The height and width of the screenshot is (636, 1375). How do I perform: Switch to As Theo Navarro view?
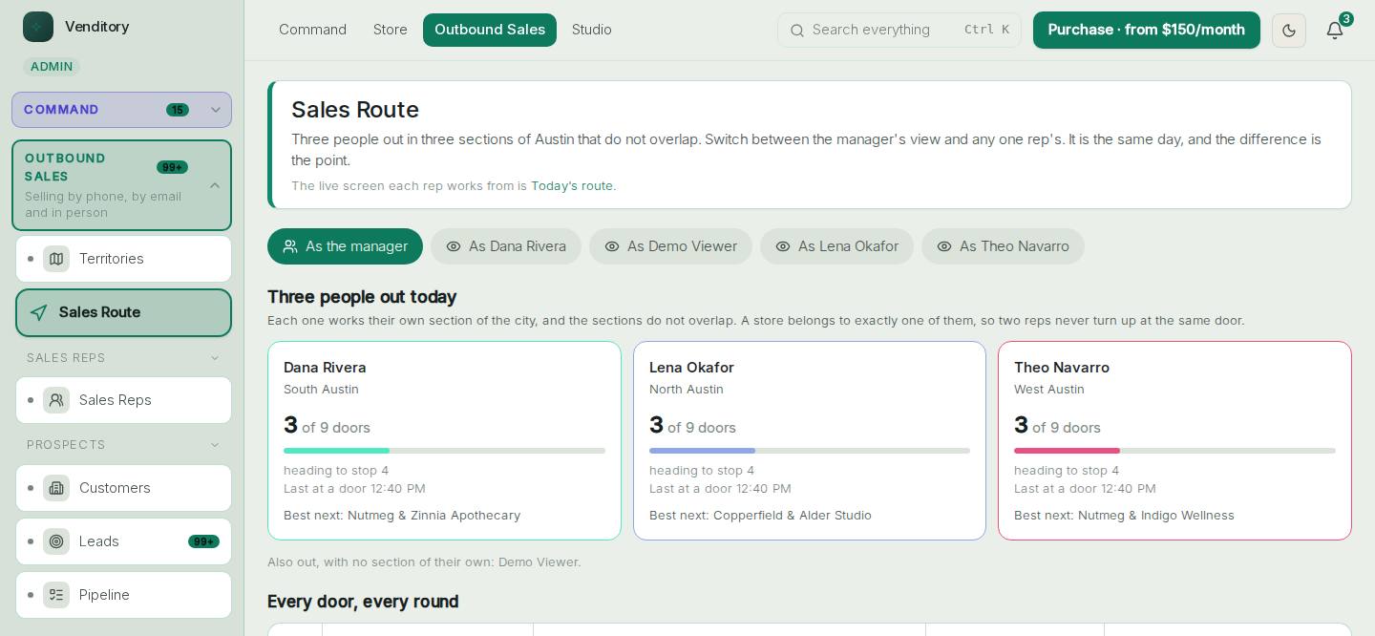coord(1003,246)
